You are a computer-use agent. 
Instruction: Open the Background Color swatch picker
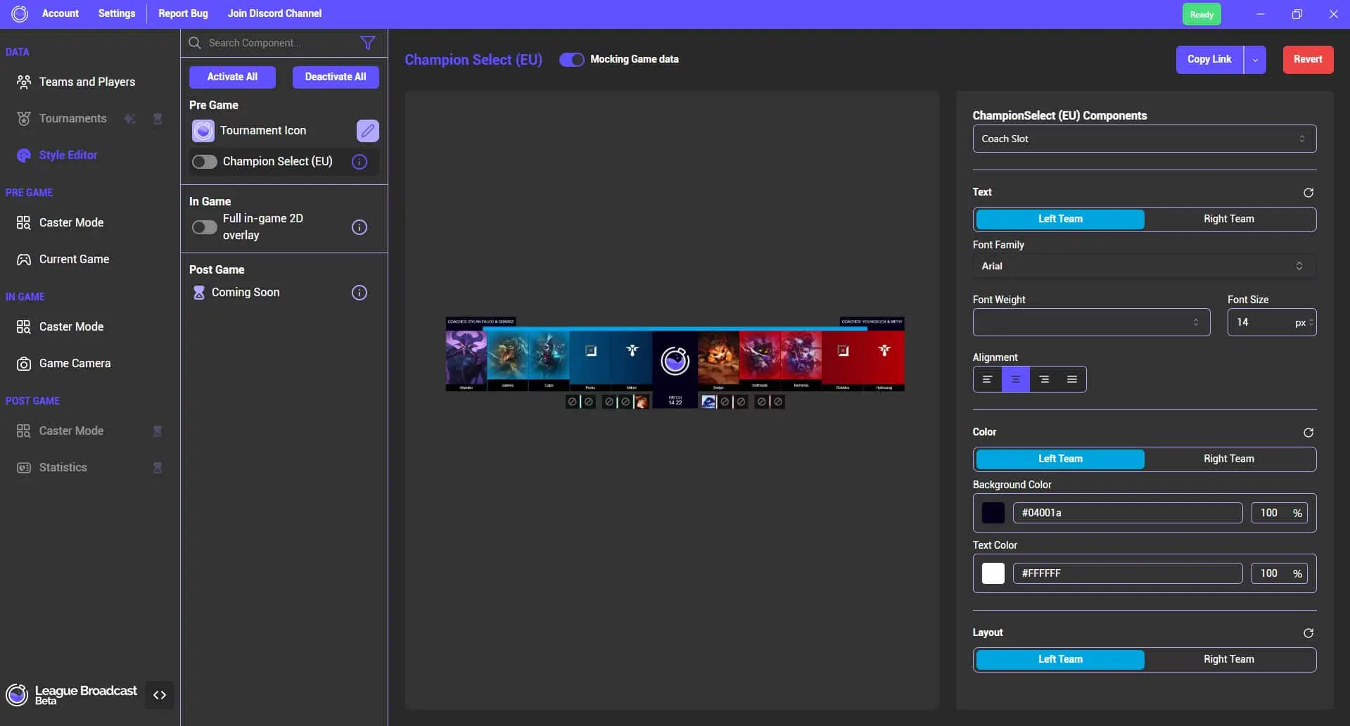point(993,513)
